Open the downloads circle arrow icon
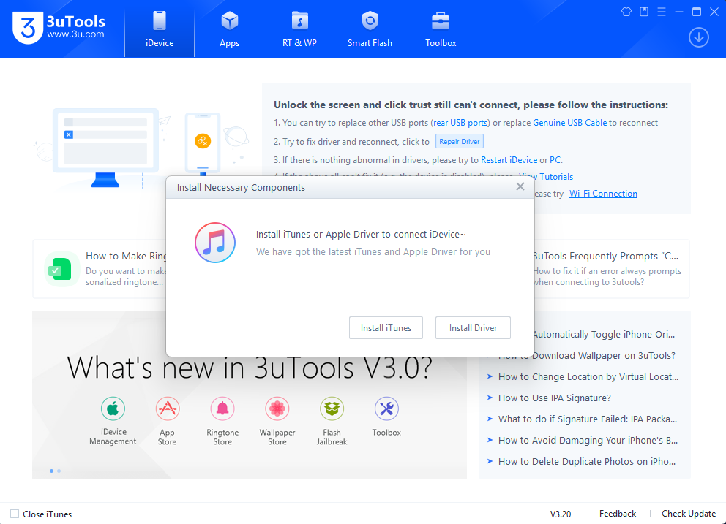726x524 pixels. [699, 37]
